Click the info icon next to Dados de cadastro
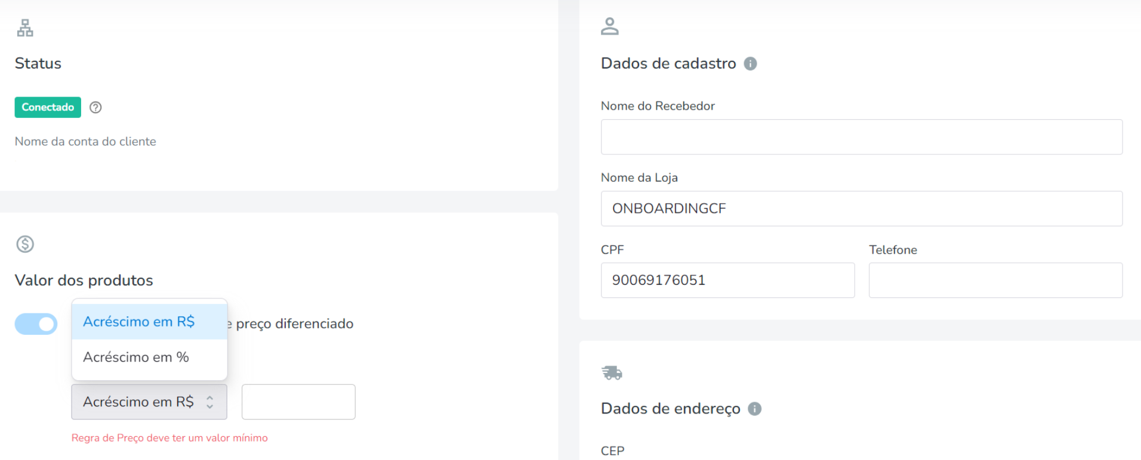Viewport: 1141px width, 460px height. pos(750,64)
